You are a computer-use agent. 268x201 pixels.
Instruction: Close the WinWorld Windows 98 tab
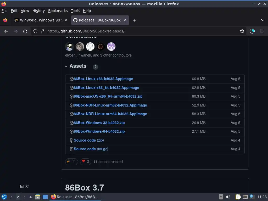(66, 20)
